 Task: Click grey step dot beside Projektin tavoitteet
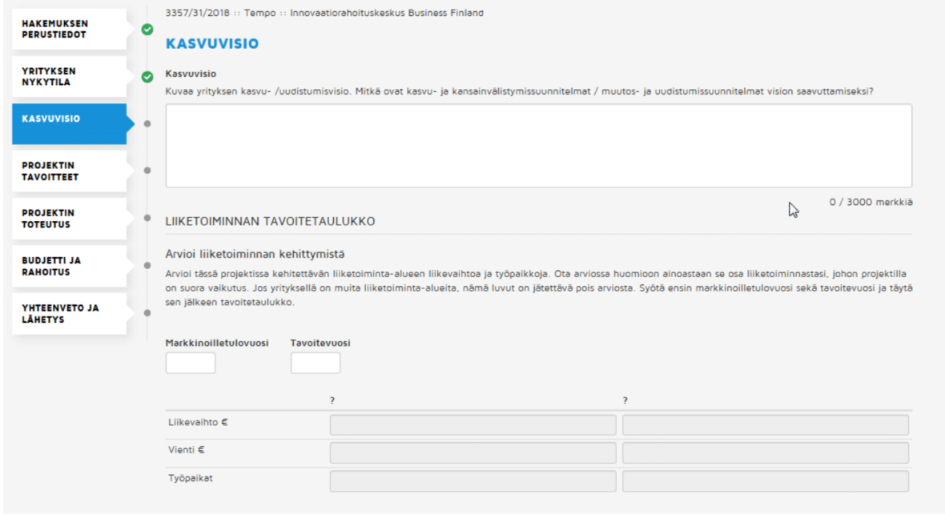pos(147,171)
